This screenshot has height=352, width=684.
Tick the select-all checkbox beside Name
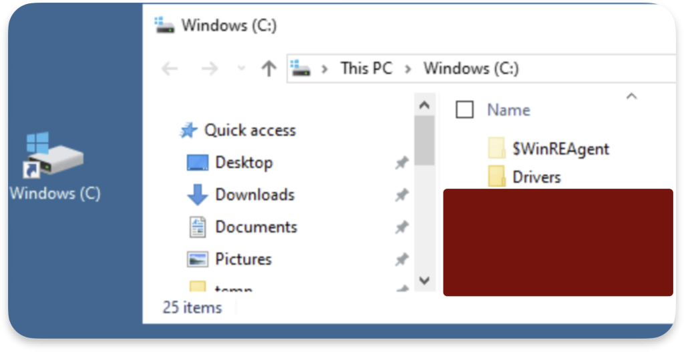click(465, 109)
